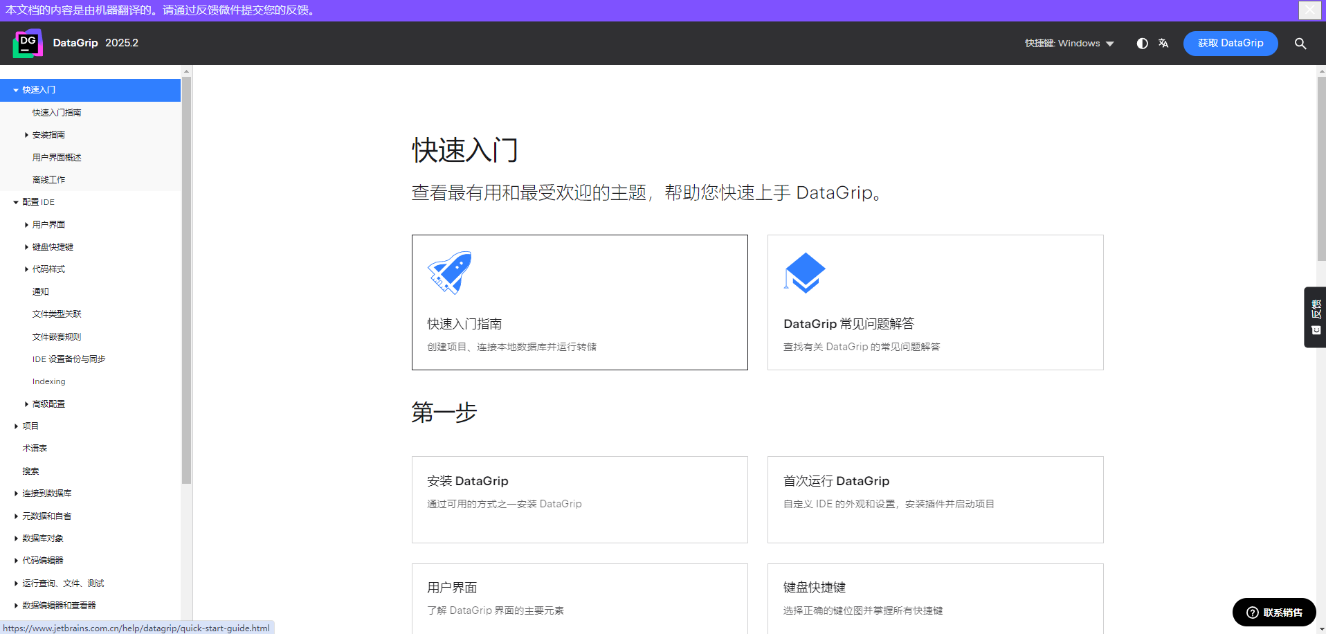
Task: Collapse the 快速入门 tree section
Action: 16,90
